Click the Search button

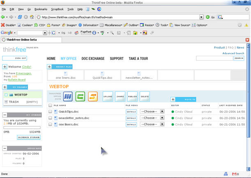239,58
